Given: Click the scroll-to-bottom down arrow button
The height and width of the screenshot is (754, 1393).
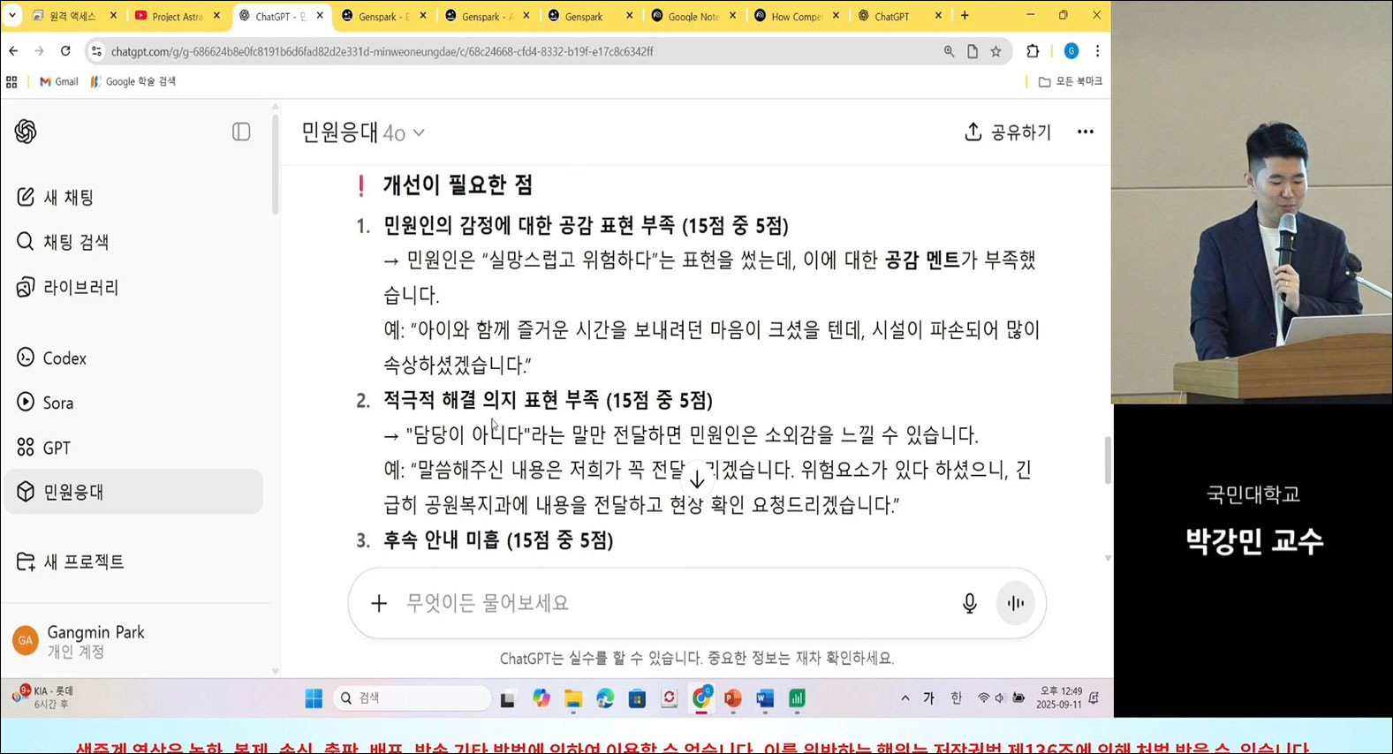Looking at the screenshot, I should coord(697,479).
